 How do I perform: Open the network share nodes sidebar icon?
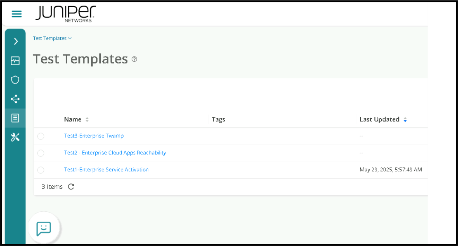pos(15,99)
